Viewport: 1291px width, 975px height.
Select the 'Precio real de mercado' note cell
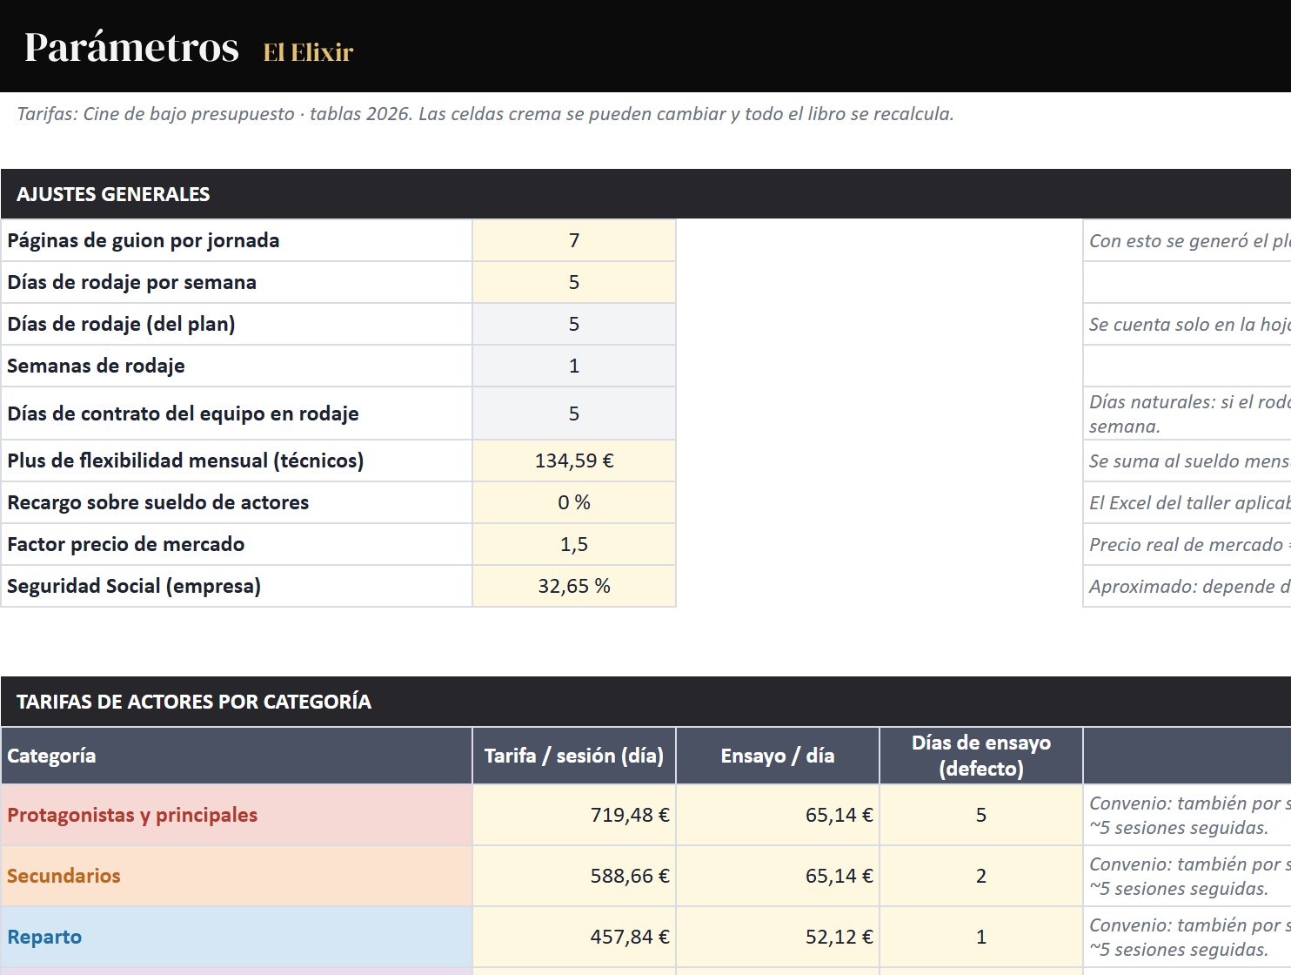pyautogui.click(x=1187, y=544)
